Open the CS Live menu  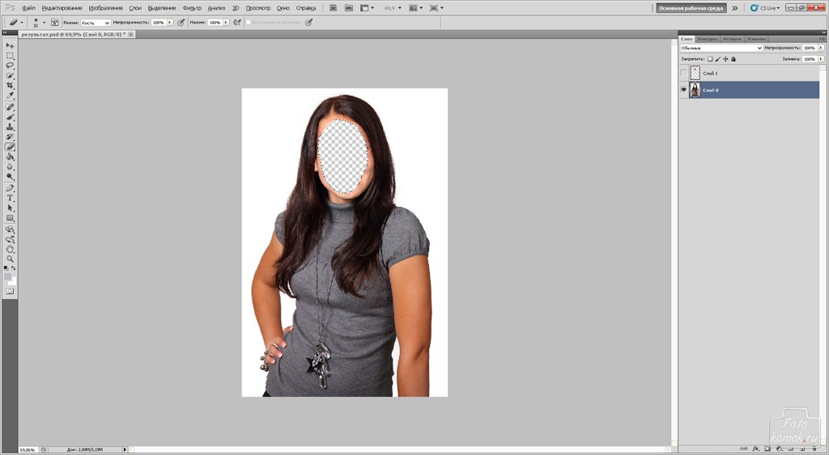tap(765, 8)
